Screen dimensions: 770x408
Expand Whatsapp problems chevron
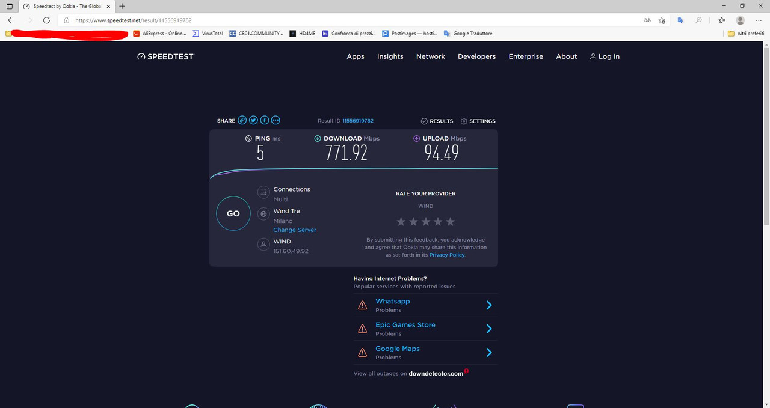[x=489, y=305]
